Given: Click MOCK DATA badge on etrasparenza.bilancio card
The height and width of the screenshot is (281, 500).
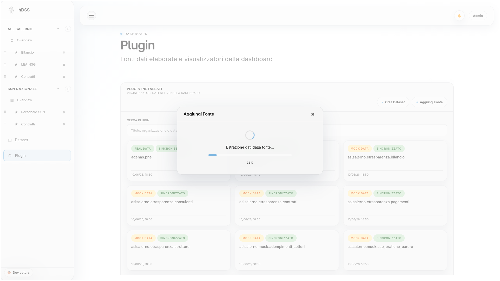Looking at the screenshot, I should pos(359,149).
